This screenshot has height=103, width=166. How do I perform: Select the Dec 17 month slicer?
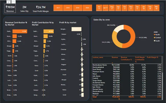[x=137, y=8]
